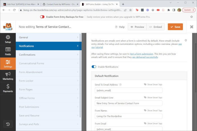Open the tab search dropdown arrow
This screenshot has height=131, width=197.
171,3
